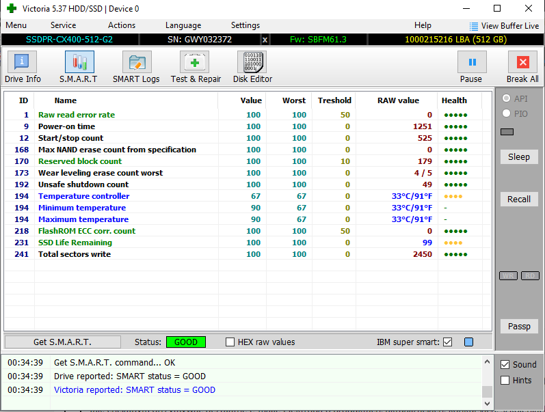Click the ID column header
545x412 pixels.
pos(23,100)
